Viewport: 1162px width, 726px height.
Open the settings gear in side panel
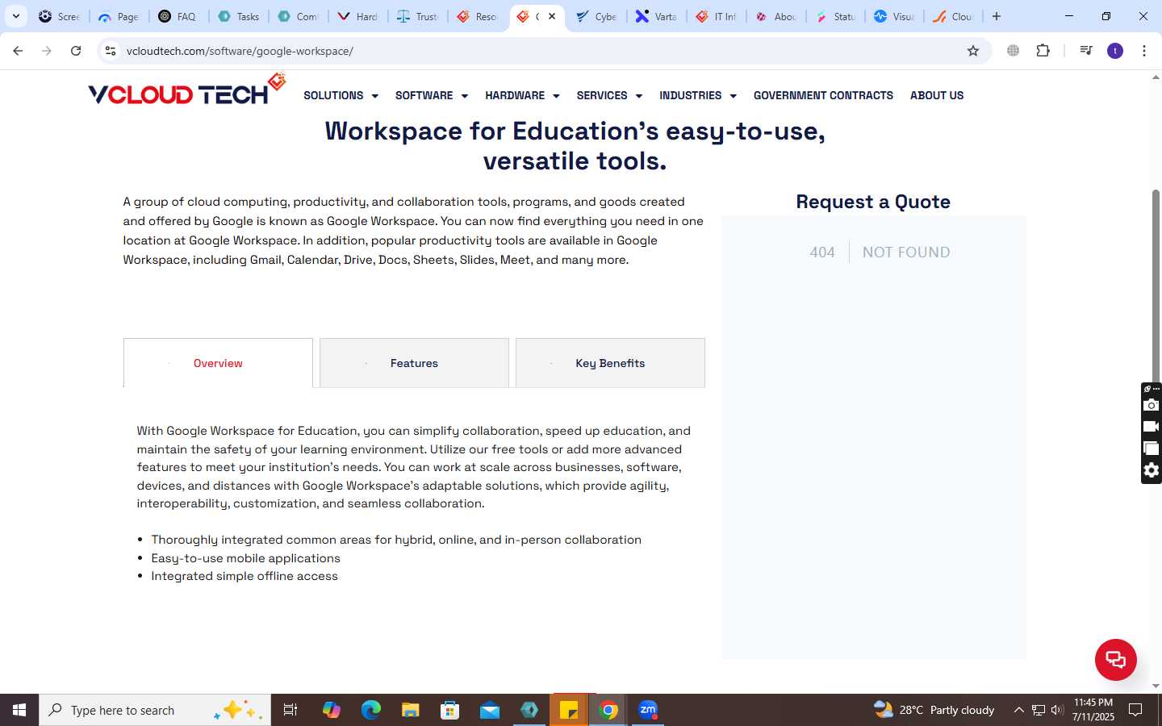point(1152,470)
